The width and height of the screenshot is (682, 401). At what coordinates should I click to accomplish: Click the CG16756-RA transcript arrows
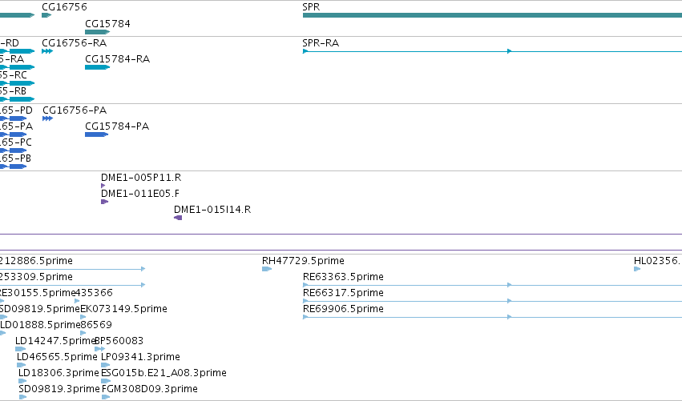[47, 51]
